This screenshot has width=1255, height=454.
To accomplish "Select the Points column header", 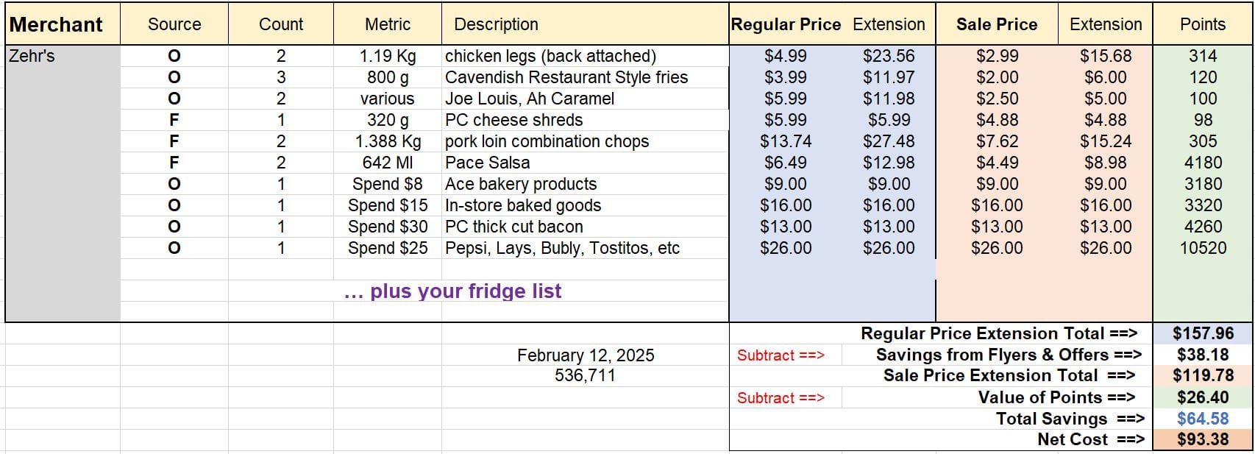I will tap(1203, 24).
